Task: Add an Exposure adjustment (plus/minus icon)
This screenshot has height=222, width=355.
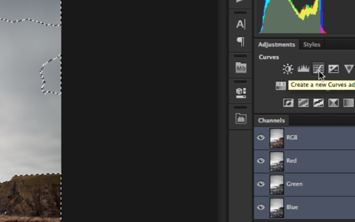Action: point(334,69)
